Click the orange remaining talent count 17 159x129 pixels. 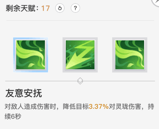(46, 8)
